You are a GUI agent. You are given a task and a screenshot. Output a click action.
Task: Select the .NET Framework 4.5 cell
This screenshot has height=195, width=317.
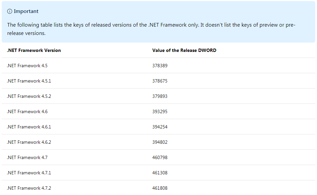[27, 66]
